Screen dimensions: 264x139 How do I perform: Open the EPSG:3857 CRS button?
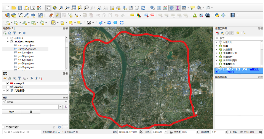pyautogui.click(x=247, y=132)
